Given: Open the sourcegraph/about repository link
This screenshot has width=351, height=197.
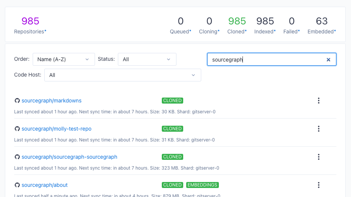Looking at the screenshot, I should (45, 185).
